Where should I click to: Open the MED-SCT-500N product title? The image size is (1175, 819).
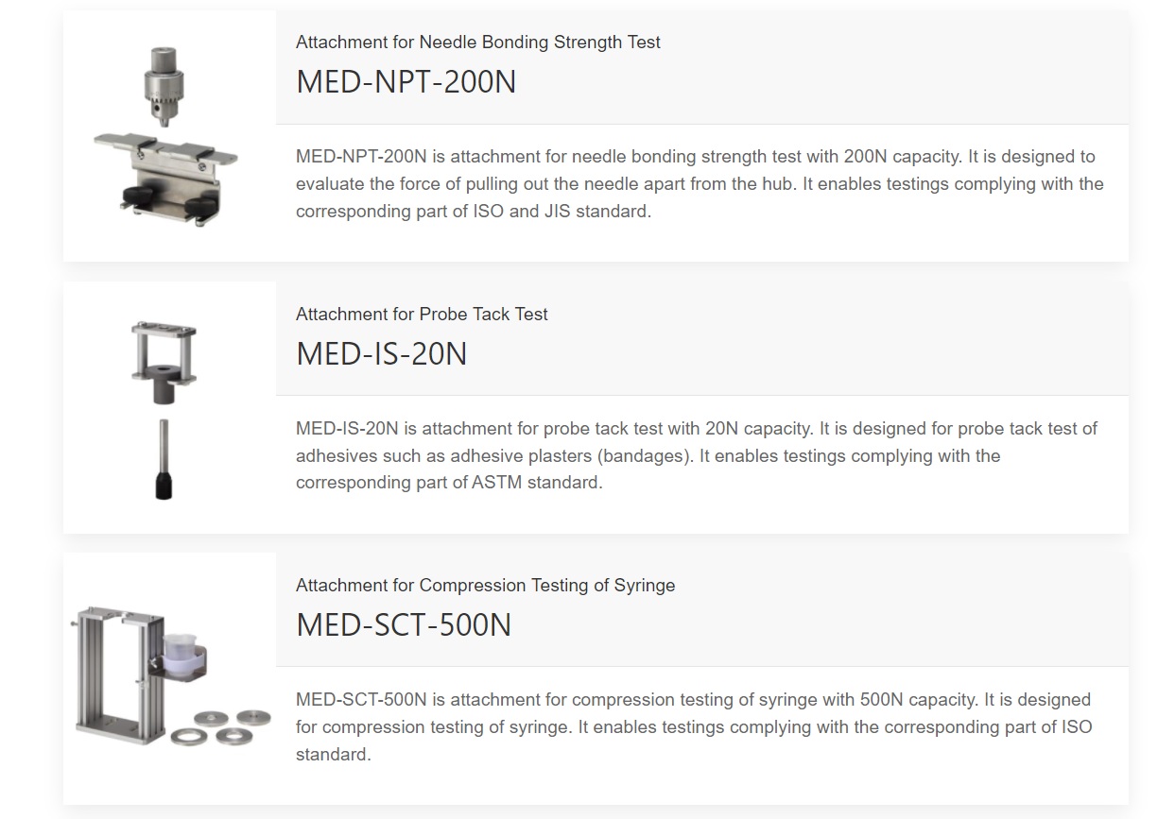(404, 625)
